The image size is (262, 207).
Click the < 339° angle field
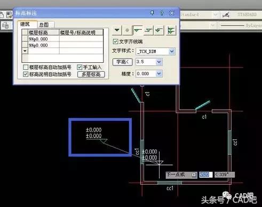coord(225,175)
